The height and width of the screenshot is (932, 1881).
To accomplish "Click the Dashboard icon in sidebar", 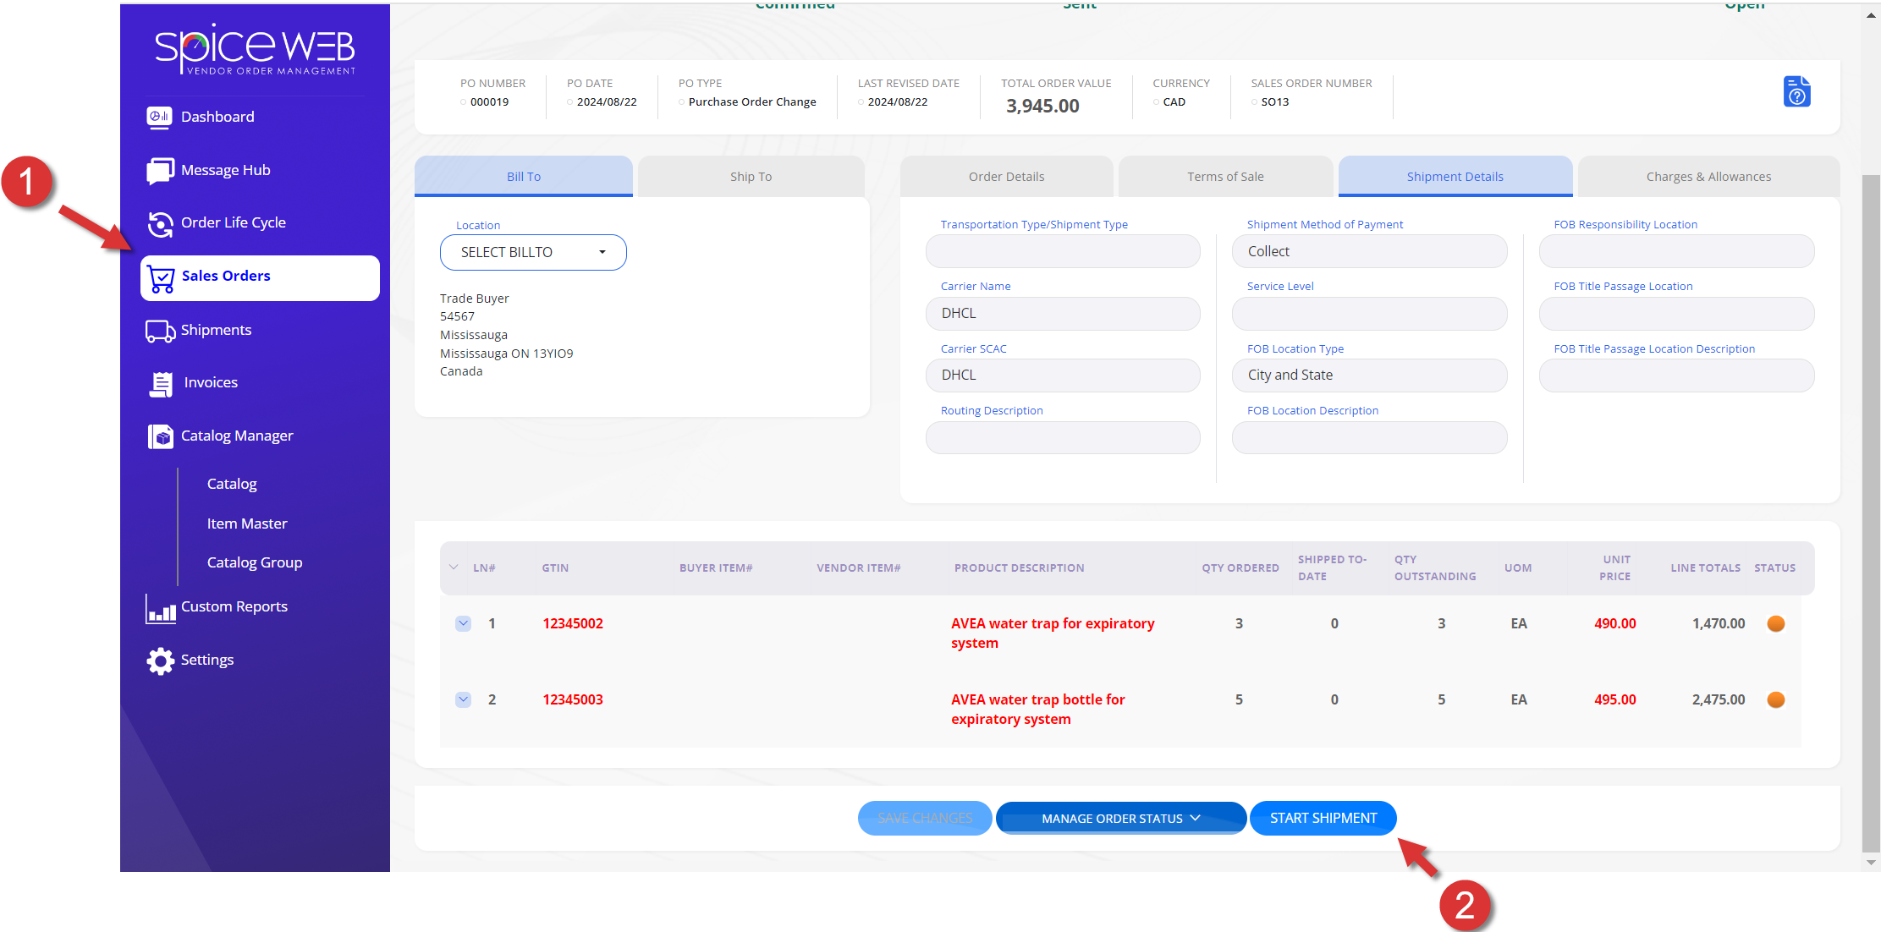I will 159,117.
